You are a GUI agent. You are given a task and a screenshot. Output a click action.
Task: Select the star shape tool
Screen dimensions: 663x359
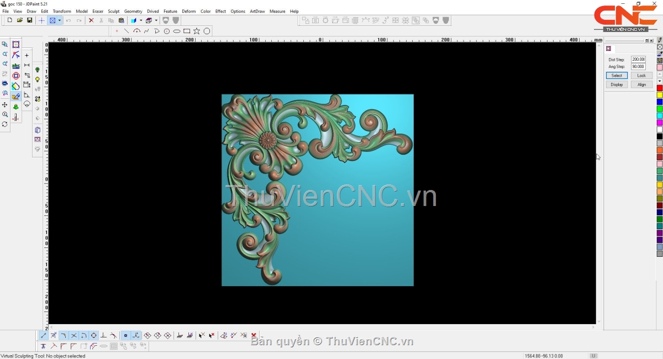point(197,31)
